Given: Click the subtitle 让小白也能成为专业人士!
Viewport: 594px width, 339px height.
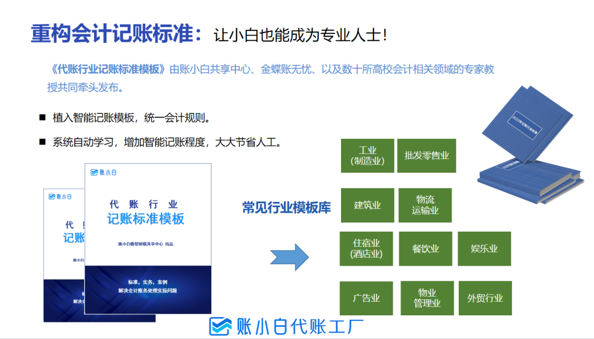Looking at the screenshot, I should pos(300,35).
